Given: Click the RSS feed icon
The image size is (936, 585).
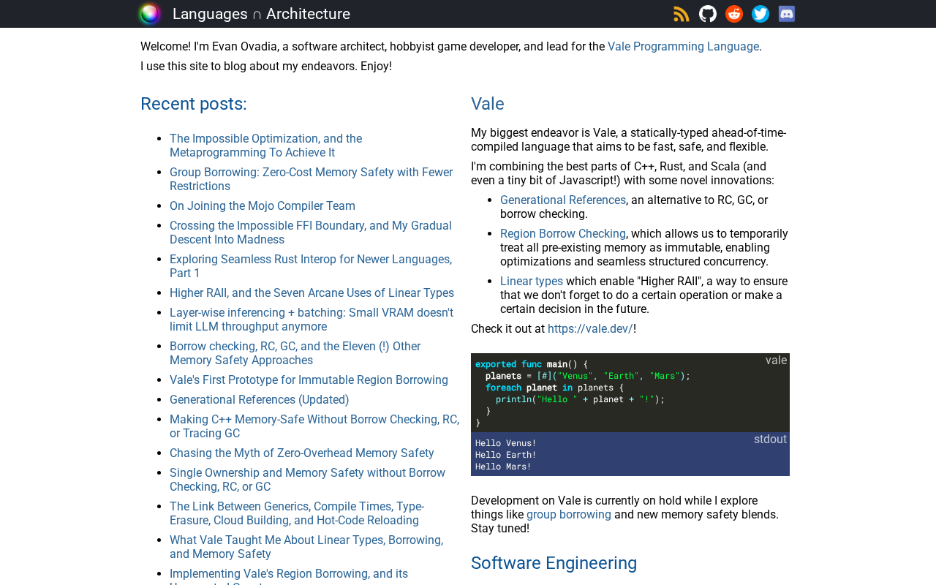Looking at the screenshot, I should click(x=682, y=14).
